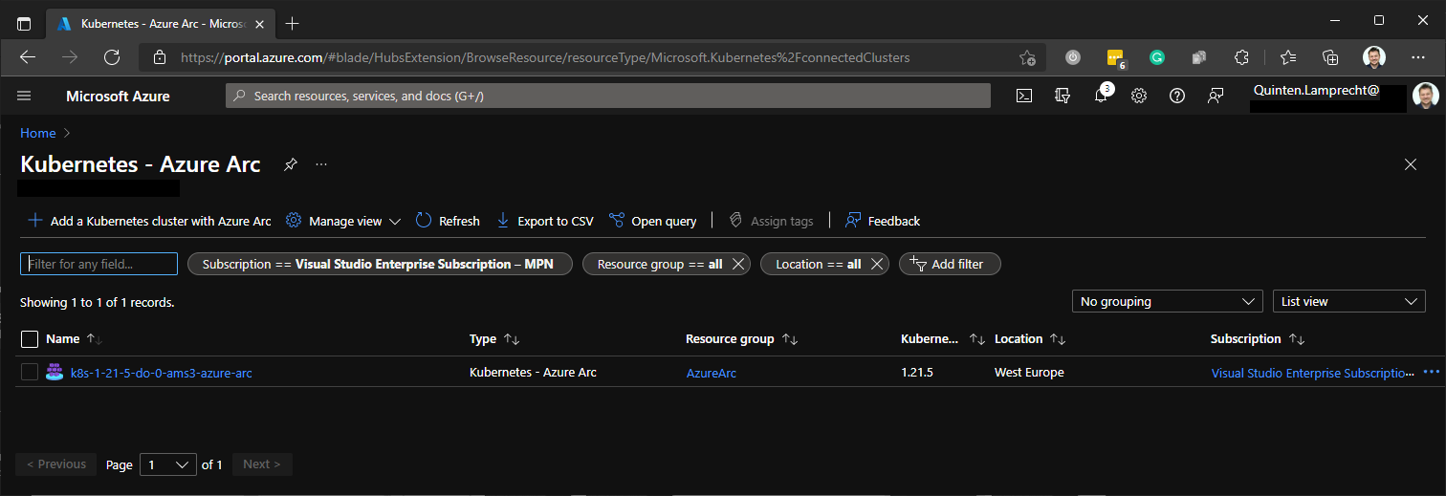Click Export to CSV
The height and width of the screenshot is (496, 1446).
click(544, 221)
